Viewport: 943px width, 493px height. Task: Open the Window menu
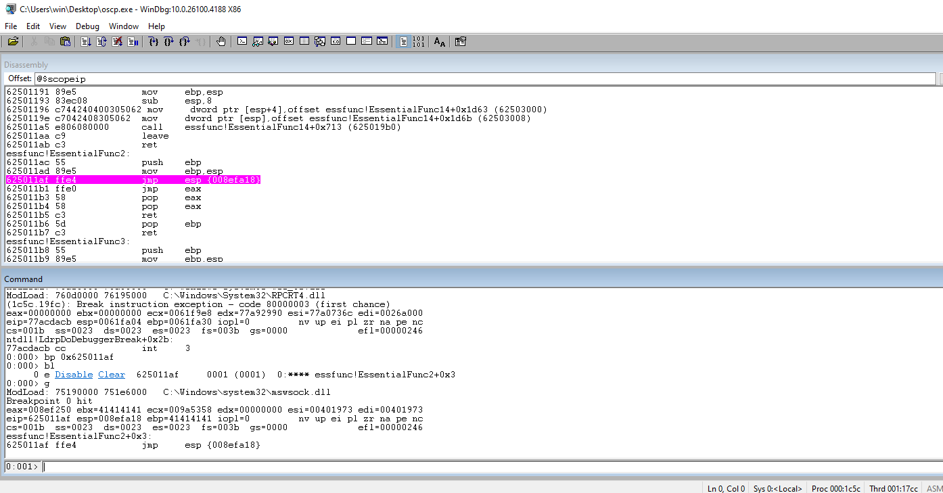pos(124,26)
